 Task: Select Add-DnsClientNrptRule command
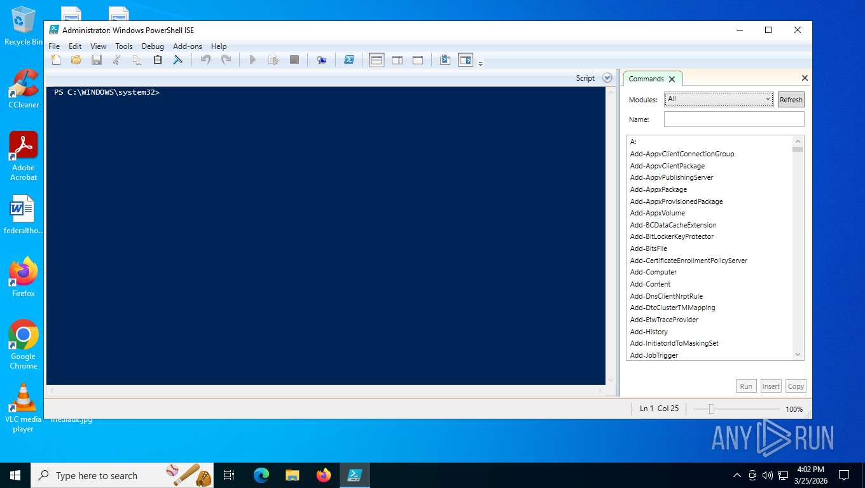(667, 296)
